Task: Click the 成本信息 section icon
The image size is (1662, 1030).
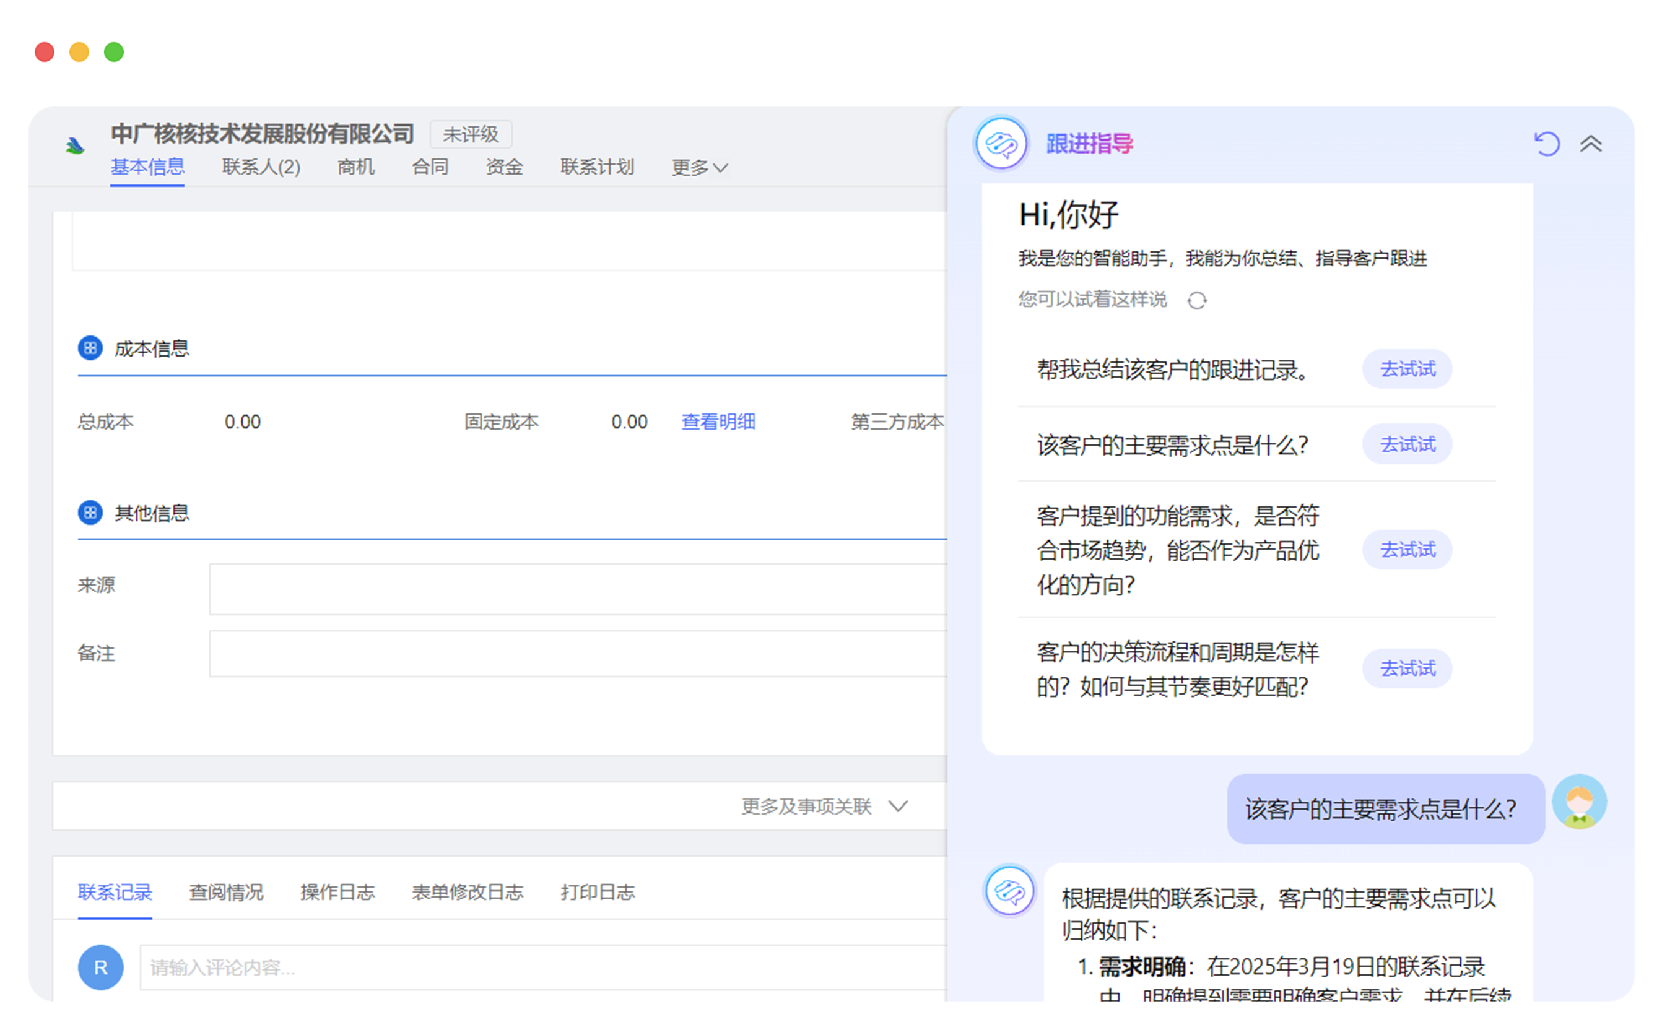Action: coord(90,348)
